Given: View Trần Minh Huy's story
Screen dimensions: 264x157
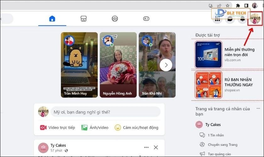Looking at the screenshot, I should (79, 65).
